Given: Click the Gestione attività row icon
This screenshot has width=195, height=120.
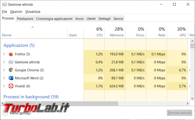Looking at the screenshot, I should point(11,62).
